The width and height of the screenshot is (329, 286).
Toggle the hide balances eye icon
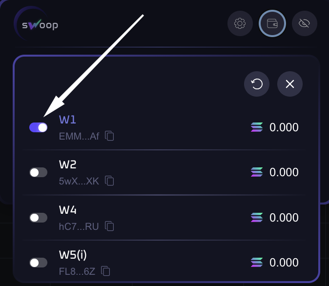pos(304,23)
